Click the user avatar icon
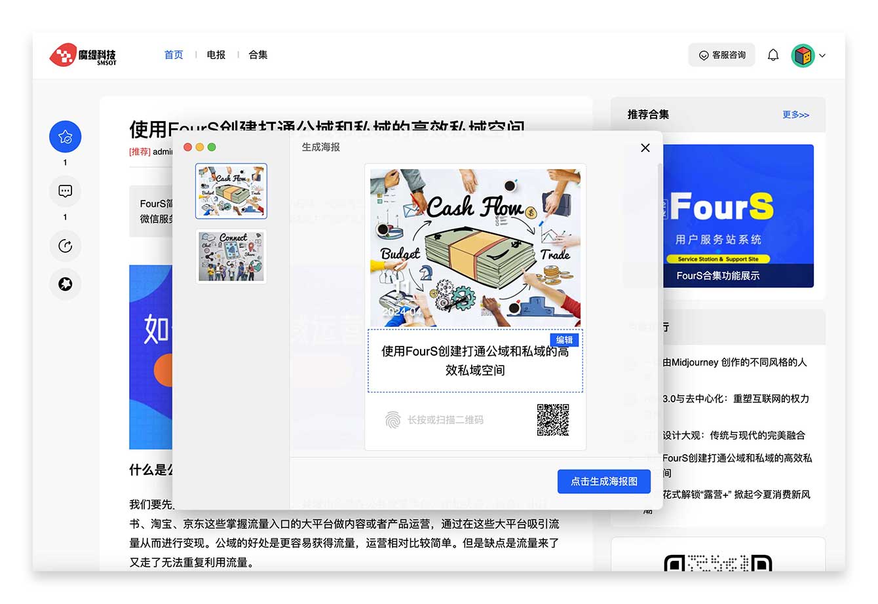878x604 pixels. [x=803, y=56]
